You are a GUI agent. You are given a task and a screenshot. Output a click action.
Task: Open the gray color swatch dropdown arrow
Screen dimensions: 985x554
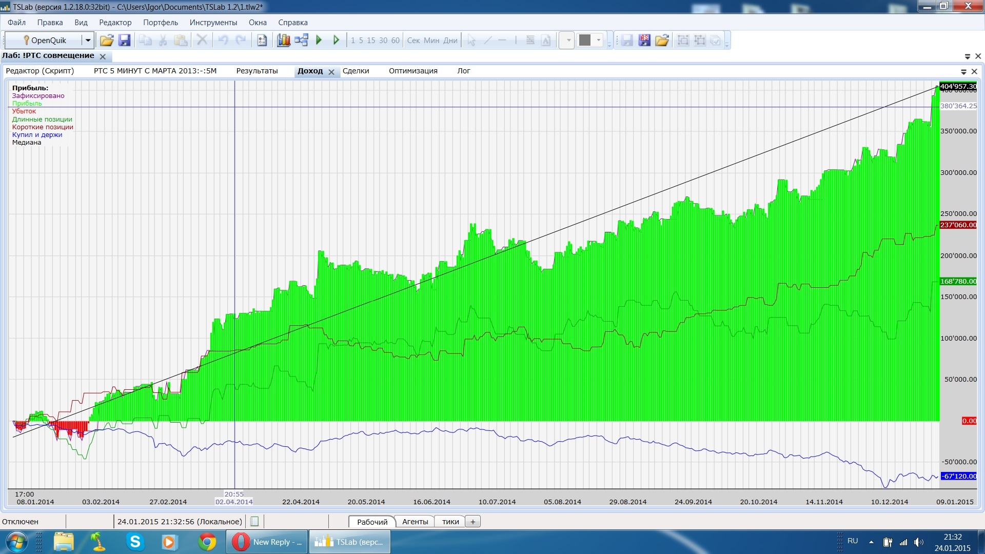coord(598,40)
